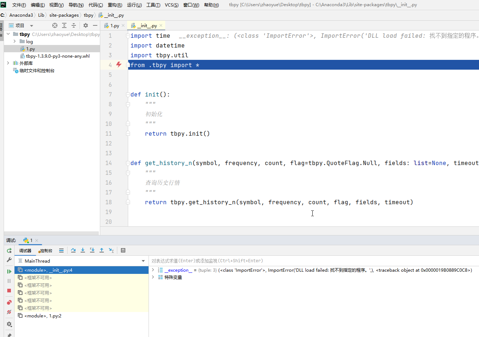Image resolution: width=479 pixels, height=337 pixels.
Task: Open the 视图(V) menu
Action: click(x=56, y=5)
